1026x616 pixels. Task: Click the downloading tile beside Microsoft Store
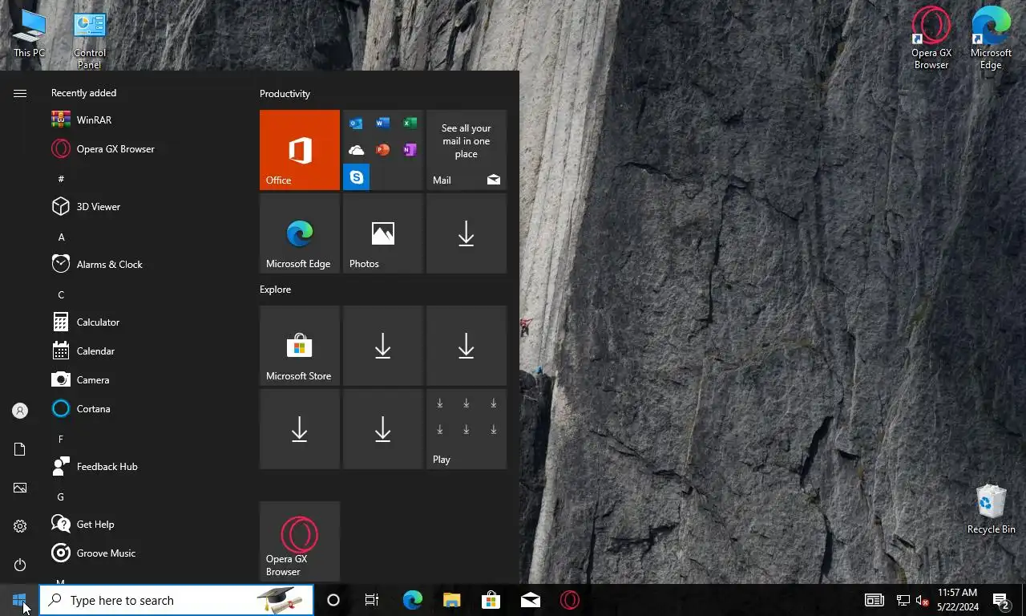(383, 346)
